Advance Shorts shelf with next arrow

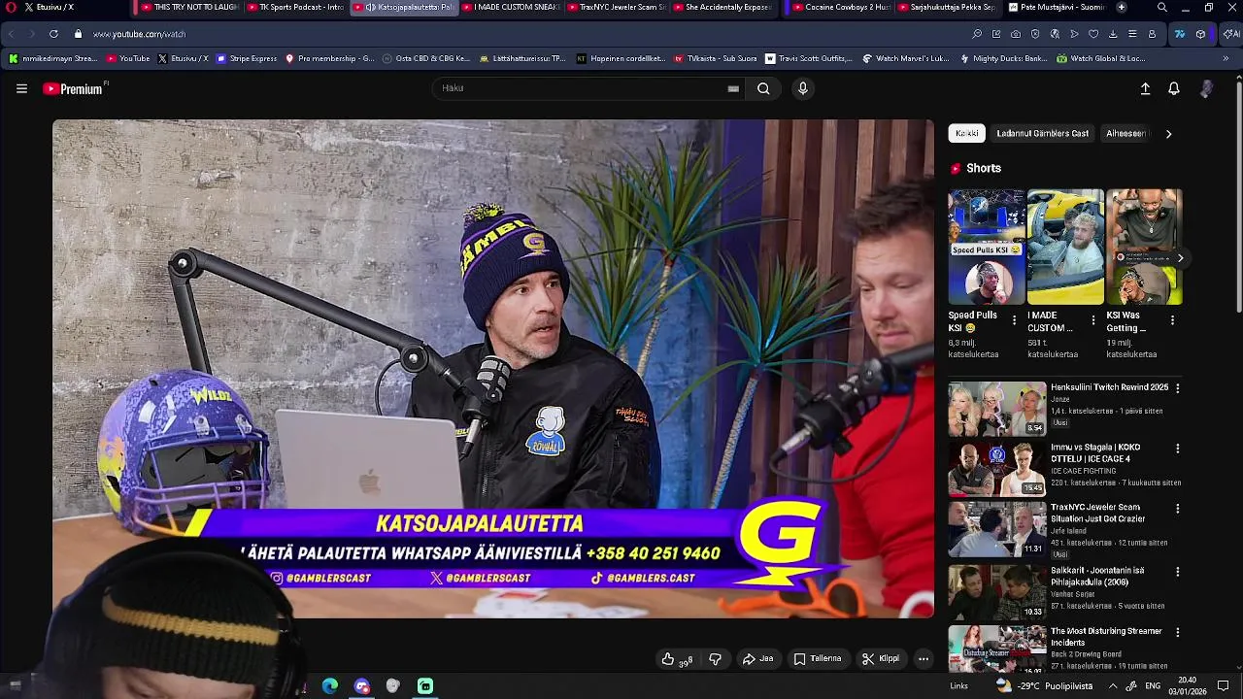click(1180, 258)
